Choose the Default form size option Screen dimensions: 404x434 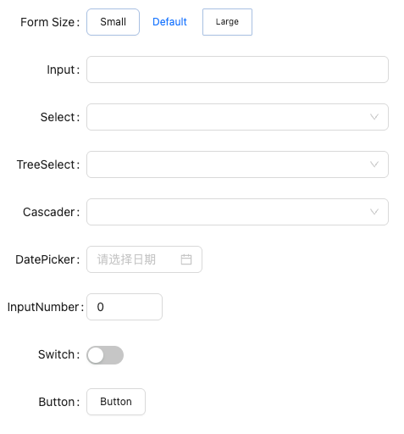click(x=169, y=22)
